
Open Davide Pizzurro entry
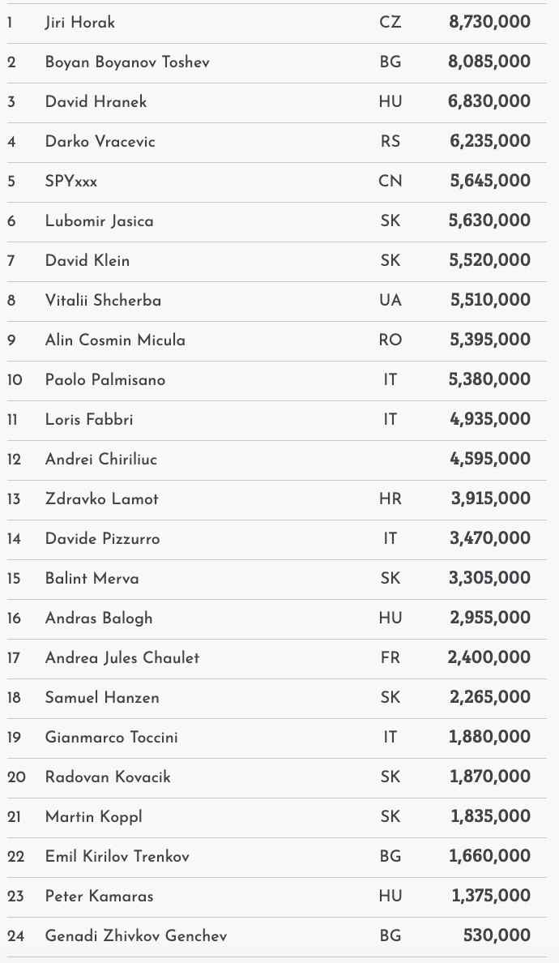[x=102, y=539]
